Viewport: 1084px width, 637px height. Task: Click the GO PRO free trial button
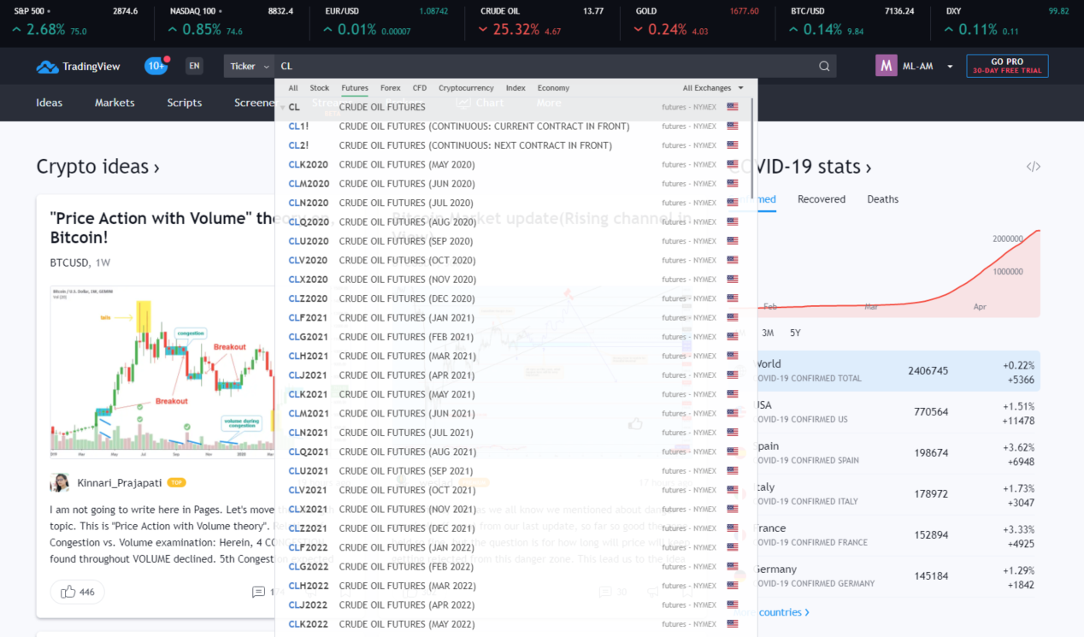click(x=1007, y=66)
